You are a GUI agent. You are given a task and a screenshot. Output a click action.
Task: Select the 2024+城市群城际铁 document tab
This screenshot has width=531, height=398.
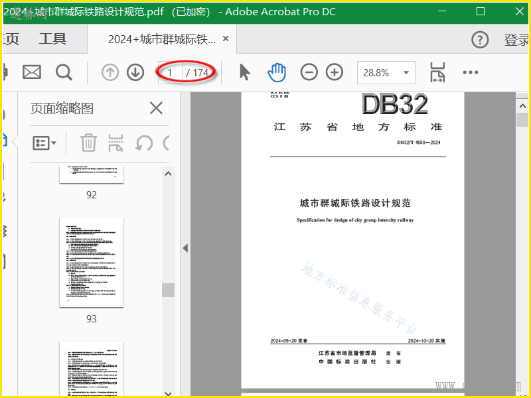[x=162, y=39]
